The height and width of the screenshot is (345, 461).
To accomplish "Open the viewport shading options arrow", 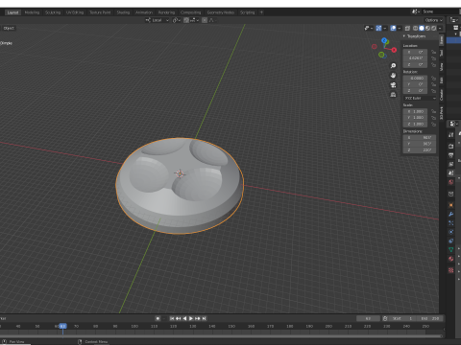I will coord(440,28).
